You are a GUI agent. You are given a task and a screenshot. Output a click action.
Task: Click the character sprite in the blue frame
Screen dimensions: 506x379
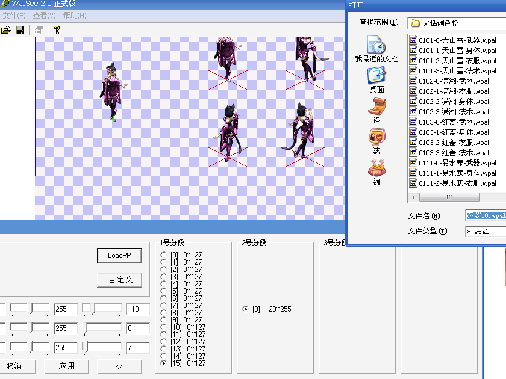(x=113, y=91)
